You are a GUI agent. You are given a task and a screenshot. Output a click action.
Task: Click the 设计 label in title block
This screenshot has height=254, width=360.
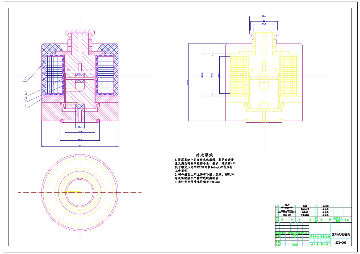coord(278,236)
